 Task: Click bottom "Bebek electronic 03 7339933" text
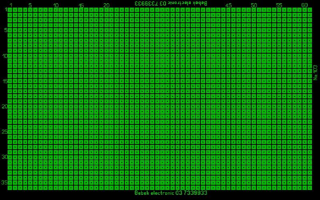tap(171, 193)
